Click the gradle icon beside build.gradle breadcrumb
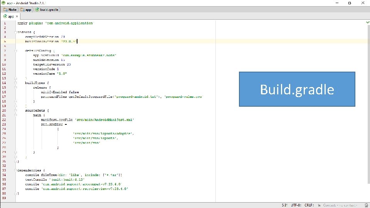 coord(37,10)
